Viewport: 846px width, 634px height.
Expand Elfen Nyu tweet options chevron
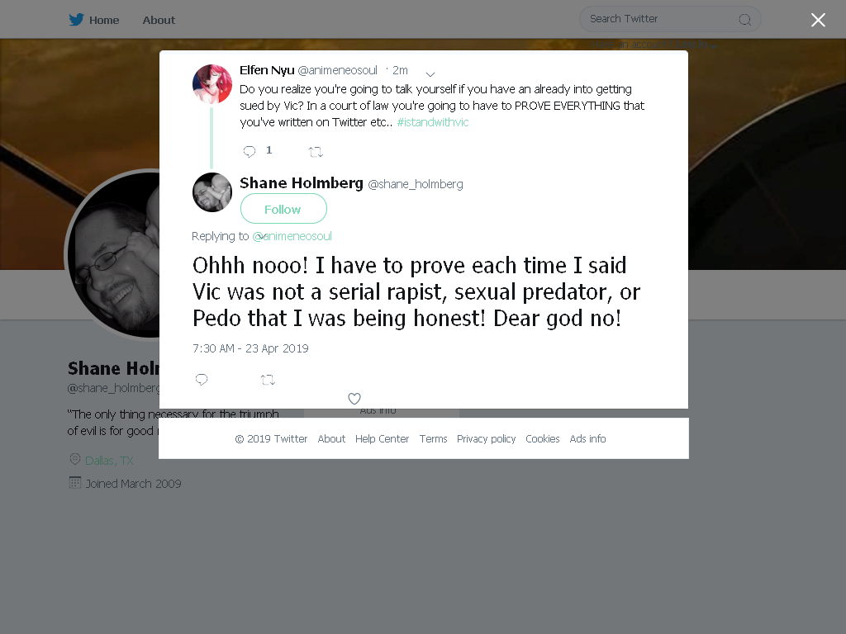tap(430, 73)
